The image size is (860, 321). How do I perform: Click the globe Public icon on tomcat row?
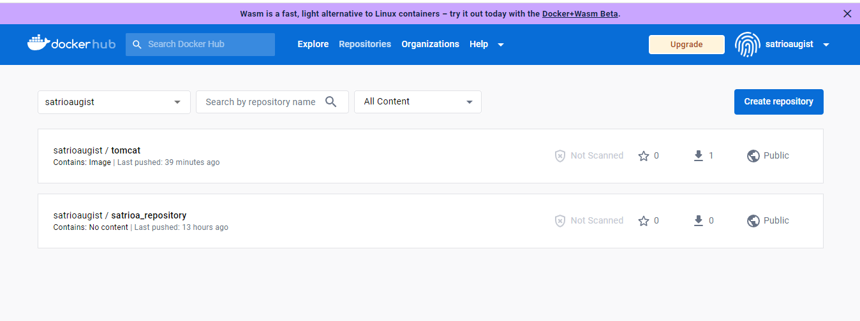pos(753,156)
